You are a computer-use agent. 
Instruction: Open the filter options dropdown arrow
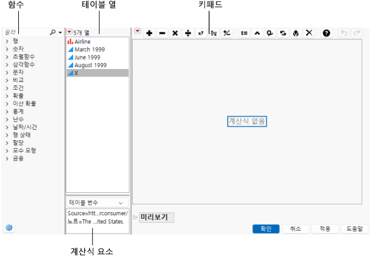point(60,32)
